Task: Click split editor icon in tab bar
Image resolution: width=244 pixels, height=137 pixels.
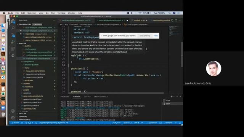Action: pyautogui.click(x=176, y=20)
